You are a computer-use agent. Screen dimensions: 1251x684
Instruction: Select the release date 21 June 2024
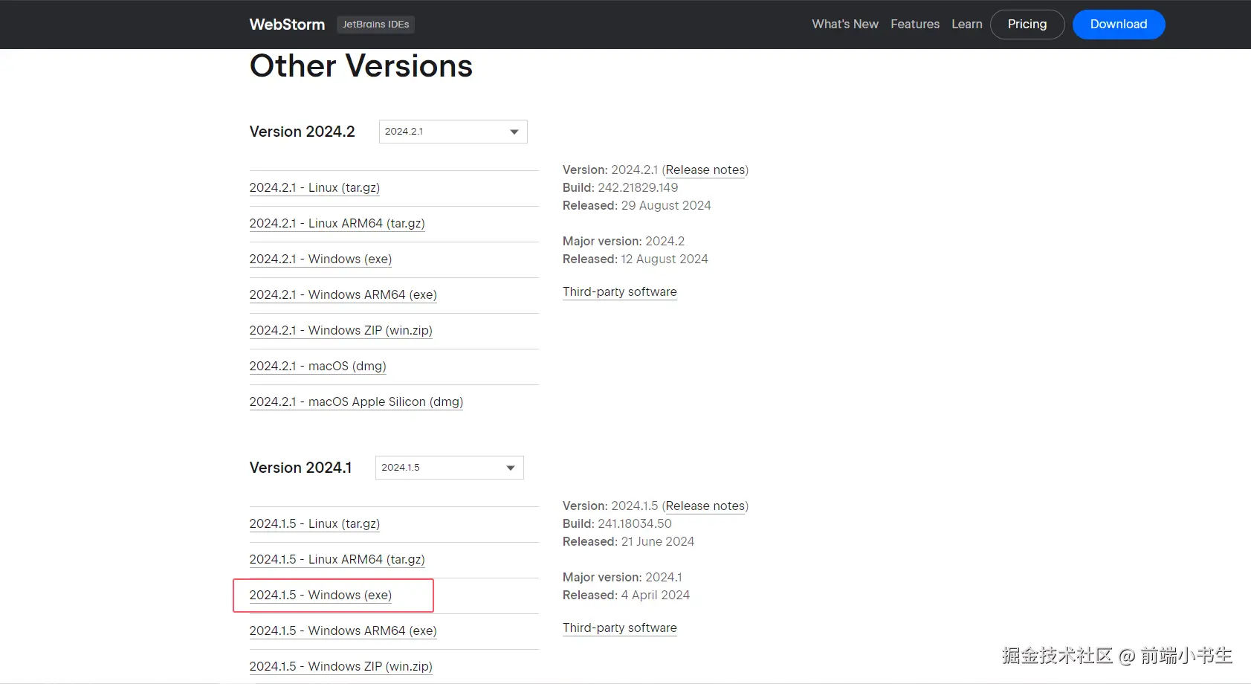point(658,542)
